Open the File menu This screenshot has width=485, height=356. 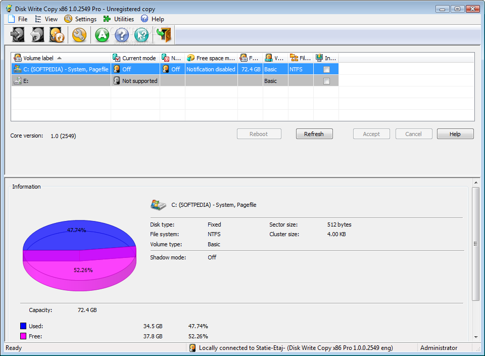18,19
